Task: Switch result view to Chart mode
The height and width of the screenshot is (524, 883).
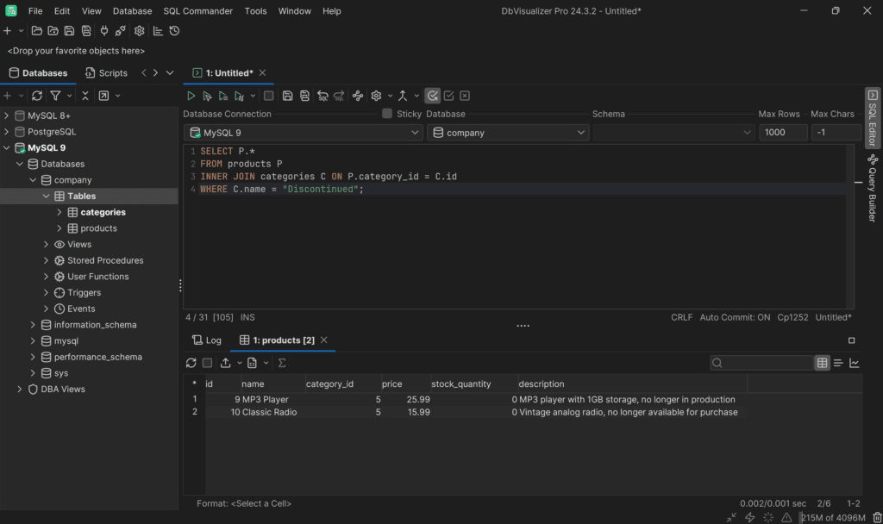Action: click(855, 363)
